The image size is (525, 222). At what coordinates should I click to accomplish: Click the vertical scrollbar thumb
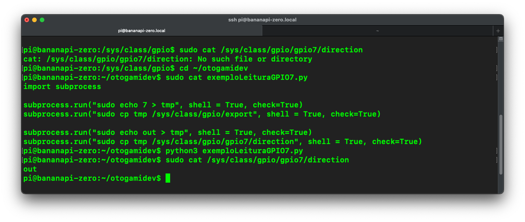(x=501, y=144)
